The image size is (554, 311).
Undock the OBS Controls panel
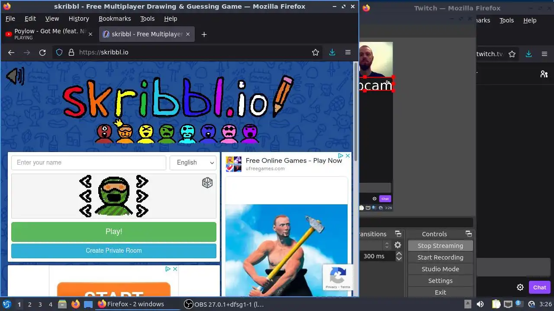[468, 234]
